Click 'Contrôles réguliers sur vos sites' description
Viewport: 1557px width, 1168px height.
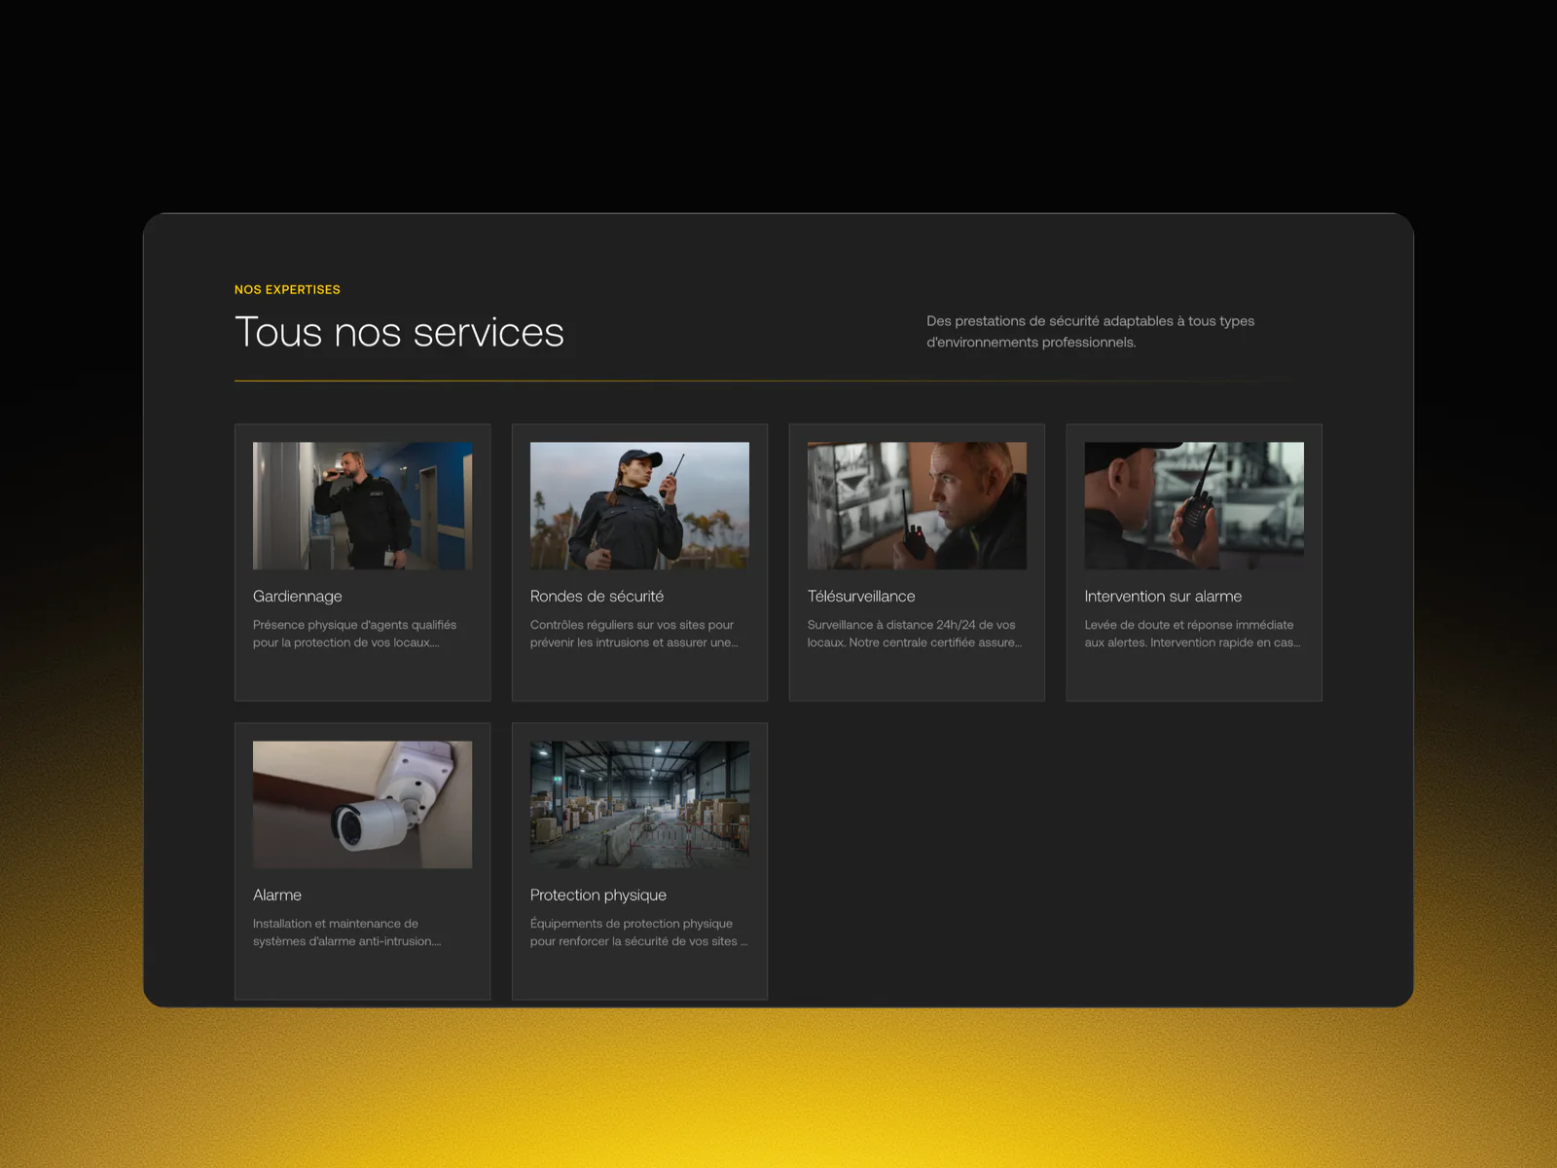point(634,634)
